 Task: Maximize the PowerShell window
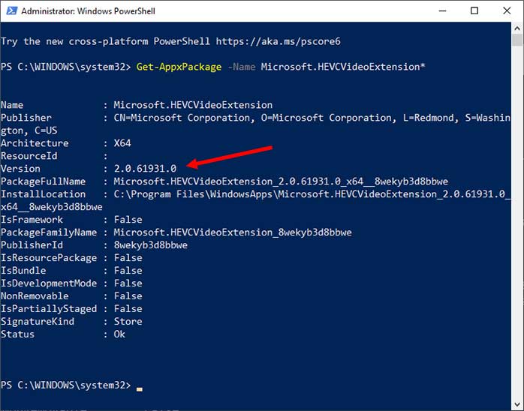pos(474,11)
